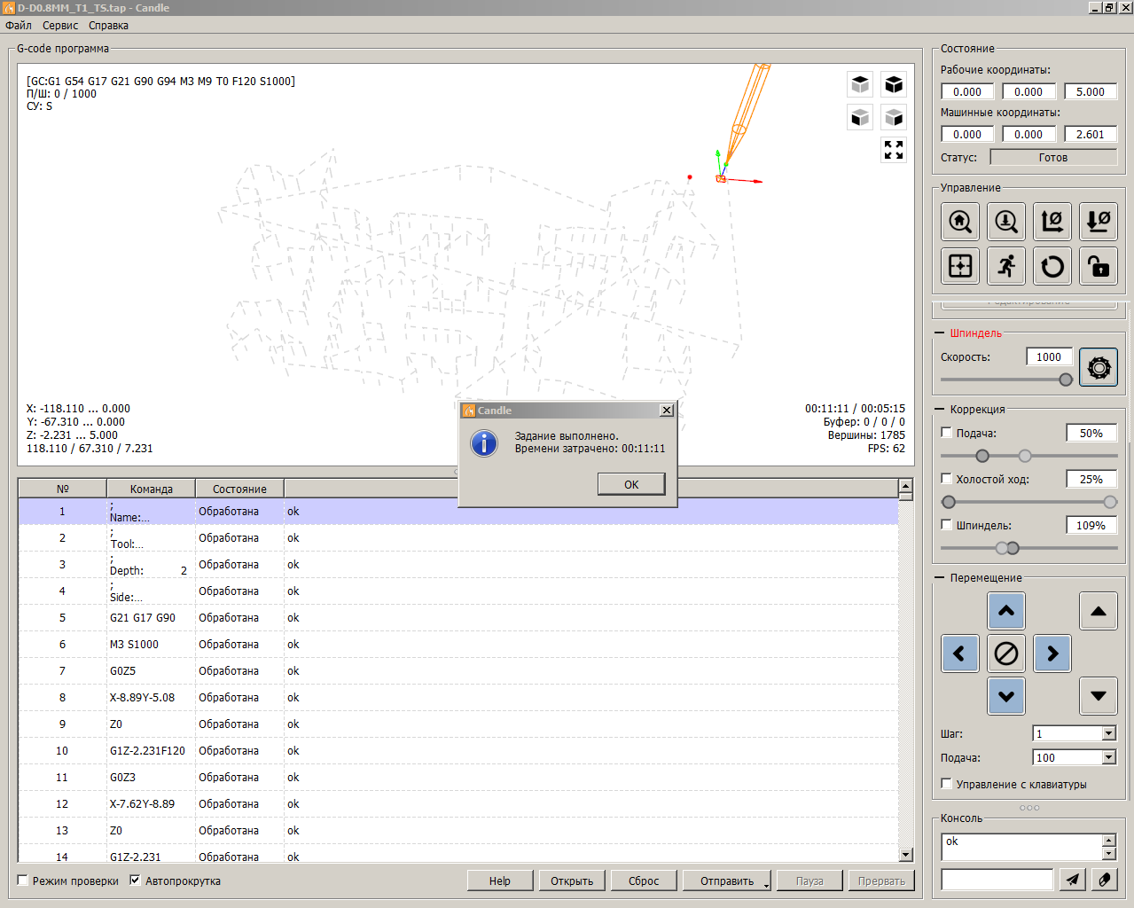Click the spindle Скорость slider handle
Screen dimensions: 1134x908
coord(1066,380)
